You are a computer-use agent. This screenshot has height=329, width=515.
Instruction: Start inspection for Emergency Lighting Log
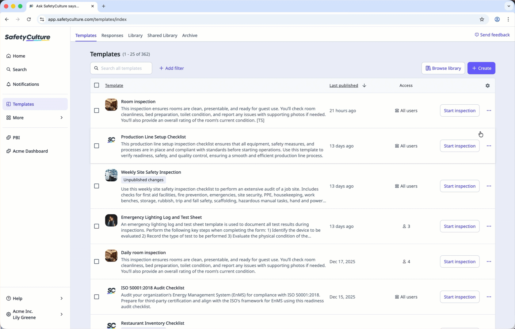[x=460, y=226]
